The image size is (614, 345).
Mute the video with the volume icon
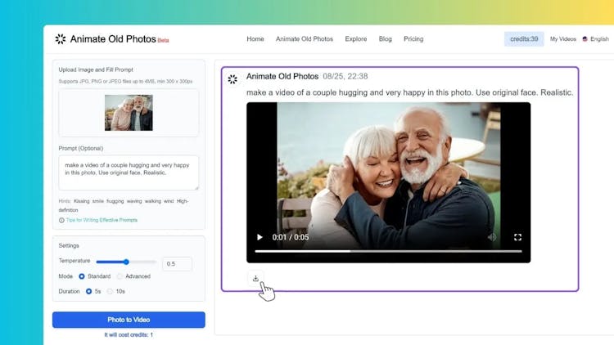click(492, 237)
